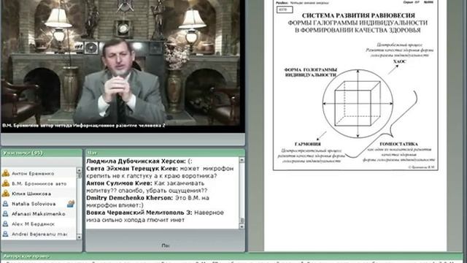
Task: Click the chat scrollbar thumb
Action: 242,221
